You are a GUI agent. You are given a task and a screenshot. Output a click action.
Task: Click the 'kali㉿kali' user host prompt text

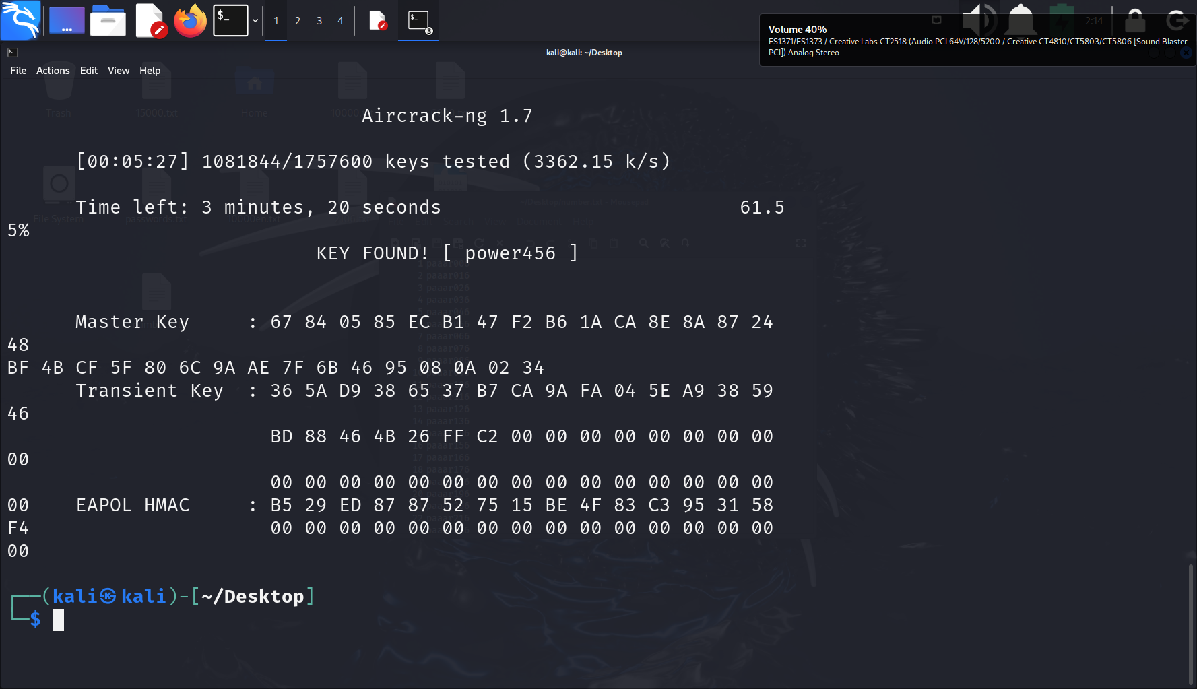109,597
